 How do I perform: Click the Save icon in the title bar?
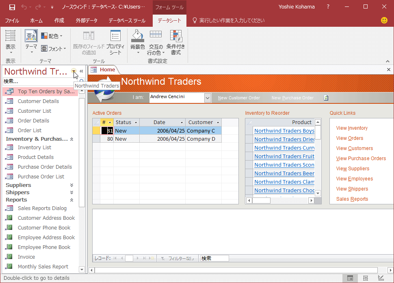[12, 7]
